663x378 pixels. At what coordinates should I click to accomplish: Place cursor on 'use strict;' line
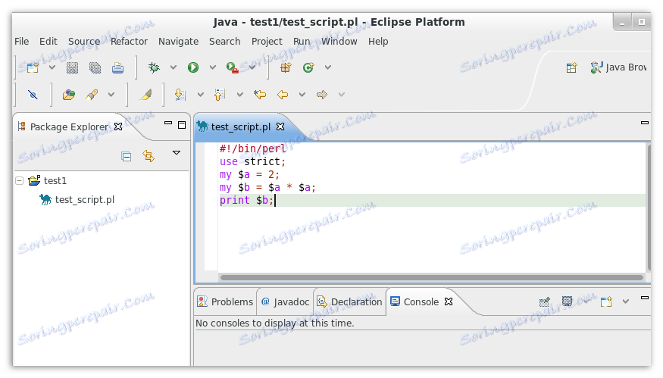(x=253, y=161)
